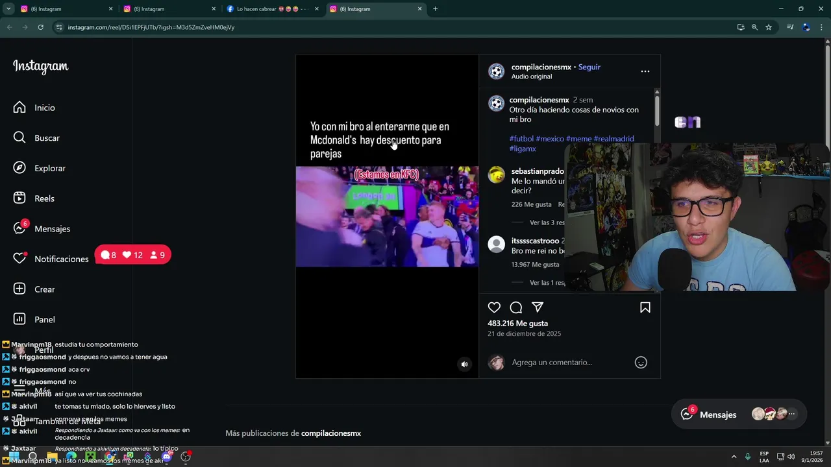Image resolution: width=831 pixels, height=467 pixels.
Task: Play or pause the reel video
Action: pyautogui.click(x=387, y=216)
